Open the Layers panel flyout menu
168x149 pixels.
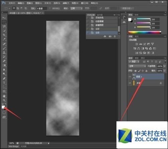pyautogui.click(x=165, y=58)
